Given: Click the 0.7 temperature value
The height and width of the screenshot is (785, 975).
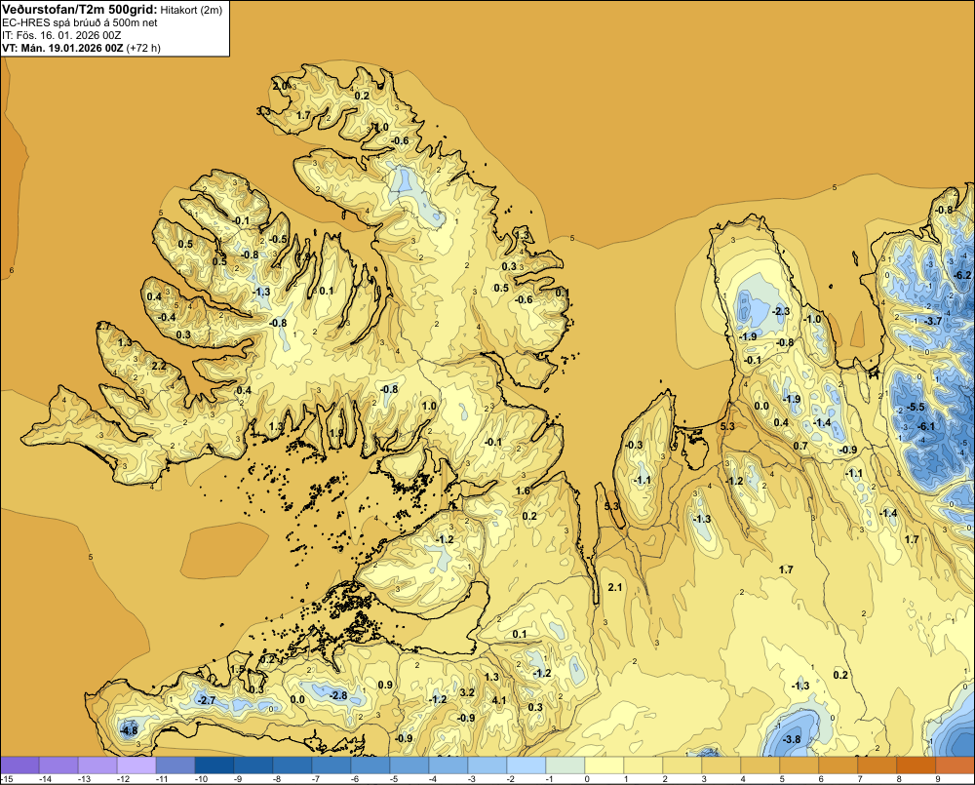Looking at the screenshot, I should (800, 446).
